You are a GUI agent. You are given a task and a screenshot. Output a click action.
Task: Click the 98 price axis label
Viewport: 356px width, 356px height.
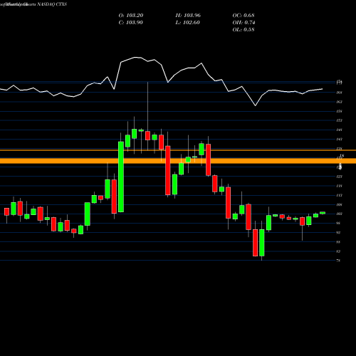point(339,223)
